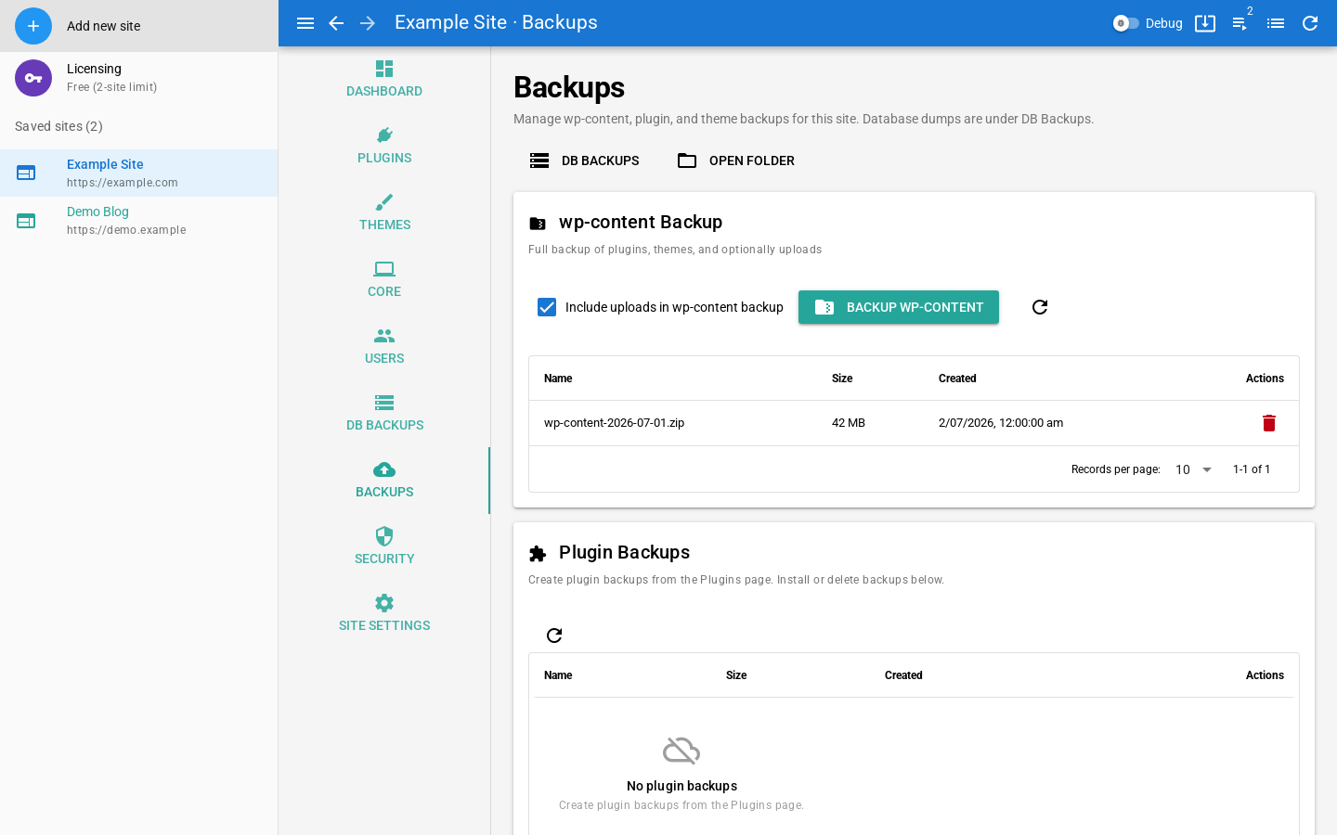Click the DB BACKUPS button under the heading

point(584,161)
